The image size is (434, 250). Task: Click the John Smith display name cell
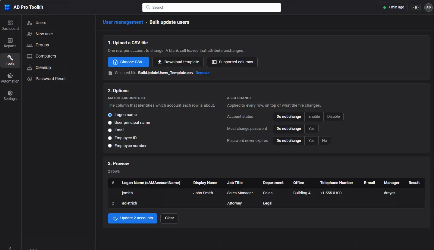(x=203, y=193)
